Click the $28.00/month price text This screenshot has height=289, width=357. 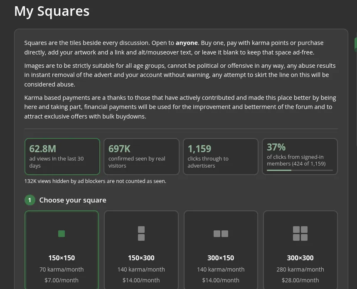tap(300, 280)
